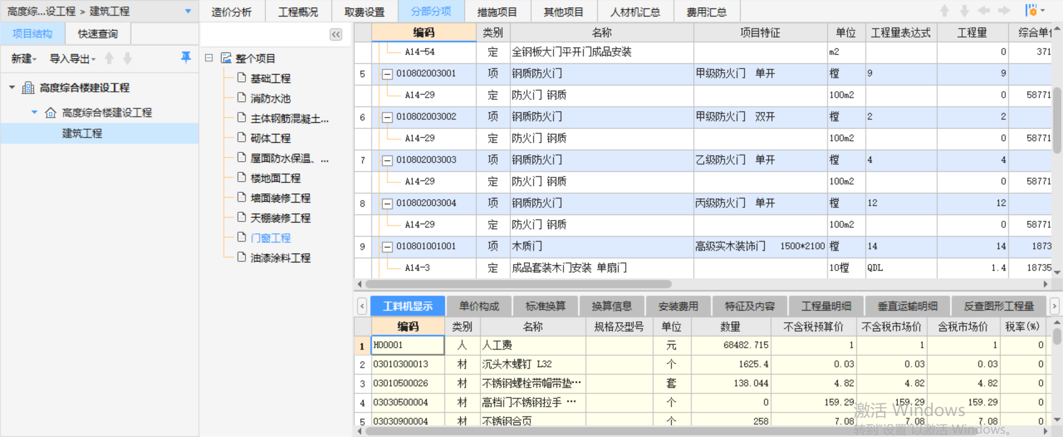Click the 沉头木螺钉 L32 material name

tap(517, 364)
